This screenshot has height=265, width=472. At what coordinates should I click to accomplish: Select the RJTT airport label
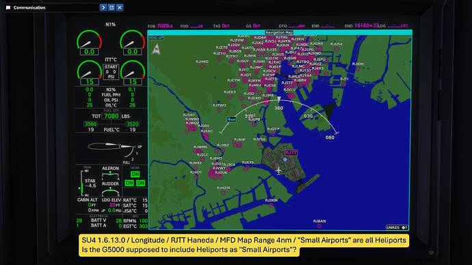coord(291,152)
